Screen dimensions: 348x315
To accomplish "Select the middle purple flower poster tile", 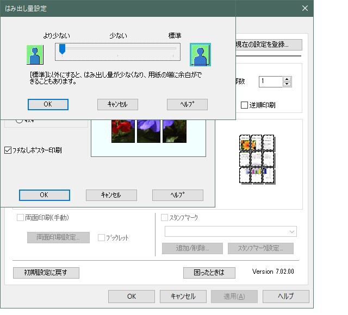I will [148, 131].
